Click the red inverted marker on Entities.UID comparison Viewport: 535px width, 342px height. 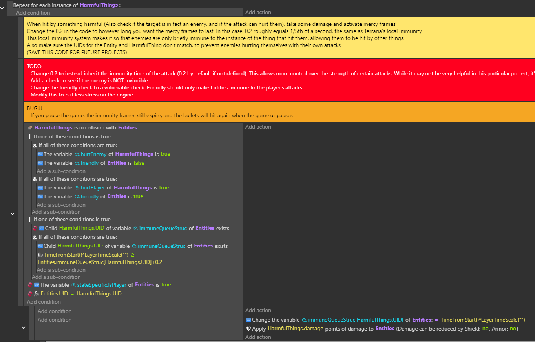[30, 293]
